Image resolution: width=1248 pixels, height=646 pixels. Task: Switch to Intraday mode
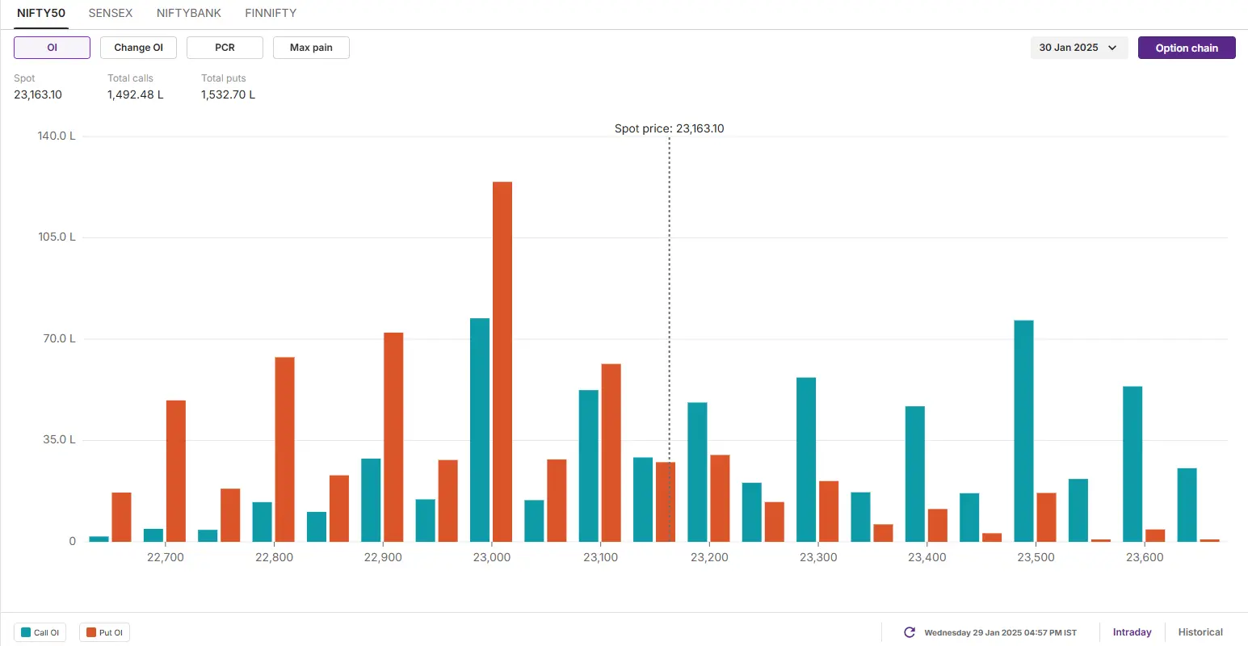click(x=1132, y=632)
